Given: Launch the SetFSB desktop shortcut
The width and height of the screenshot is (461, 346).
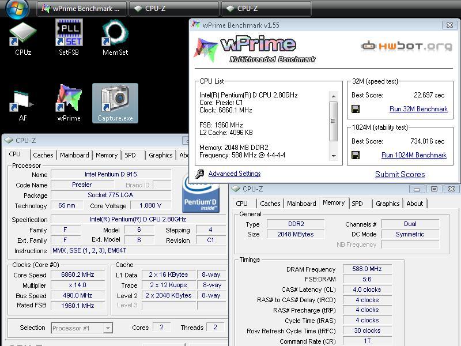Looking at the screenshot, I should point(69,37).
